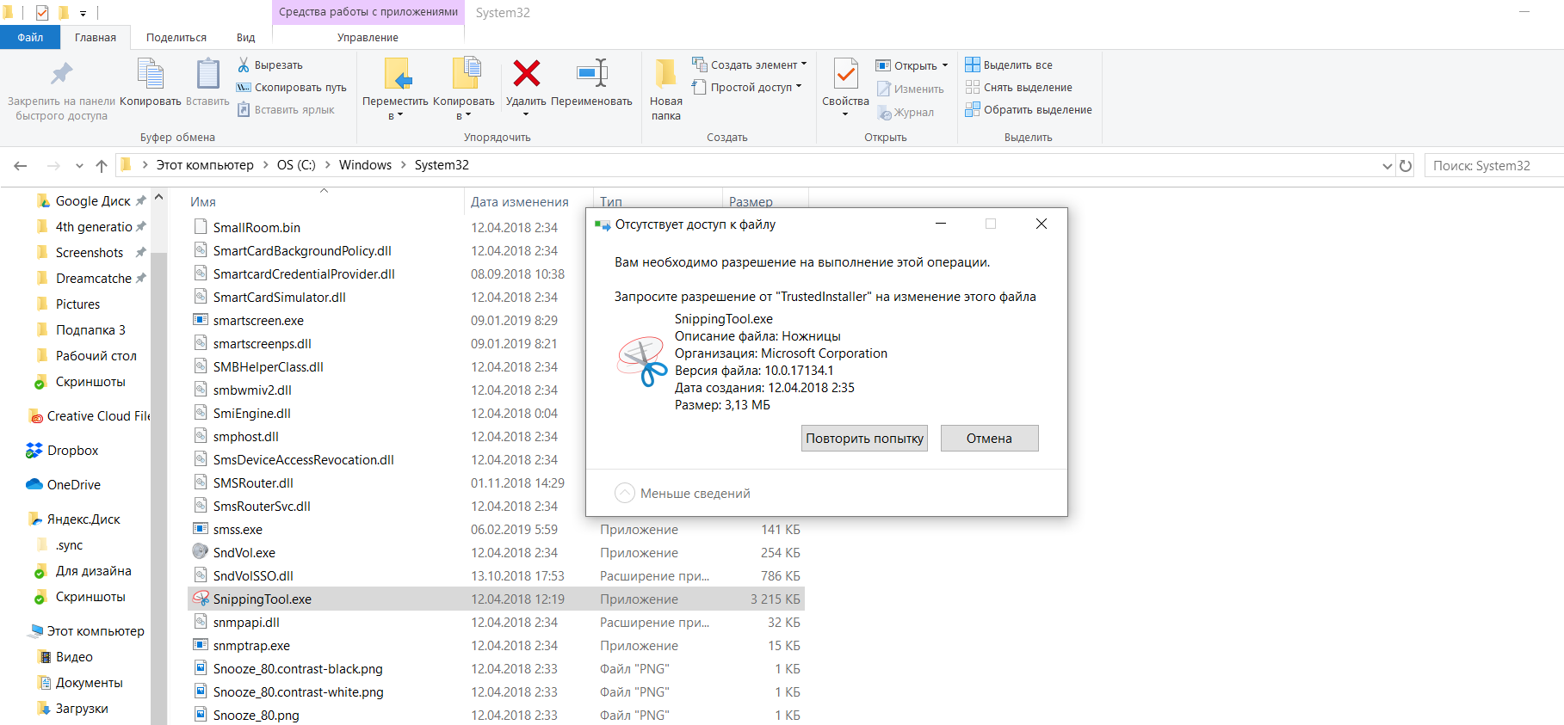The image size is (1564, 725).
Task: Open Google Диск in sidebar
Action: tap(92, 200)
